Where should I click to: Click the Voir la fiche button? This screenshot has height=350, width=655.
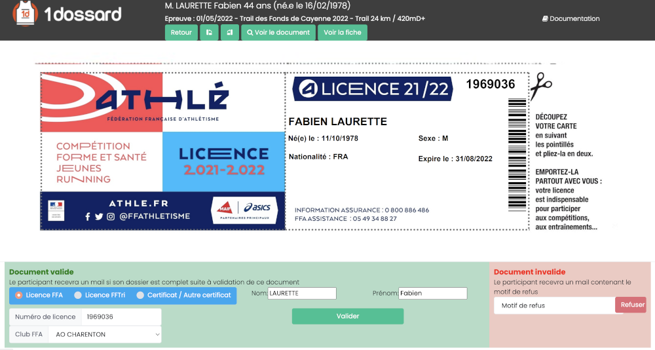(x=343, y=32)
